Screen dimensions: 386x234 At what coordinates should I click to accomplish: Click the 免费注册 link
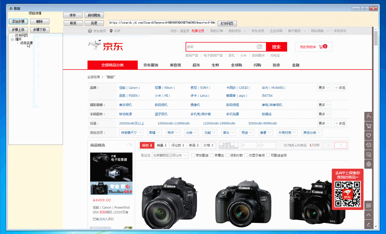coord(198,31)
